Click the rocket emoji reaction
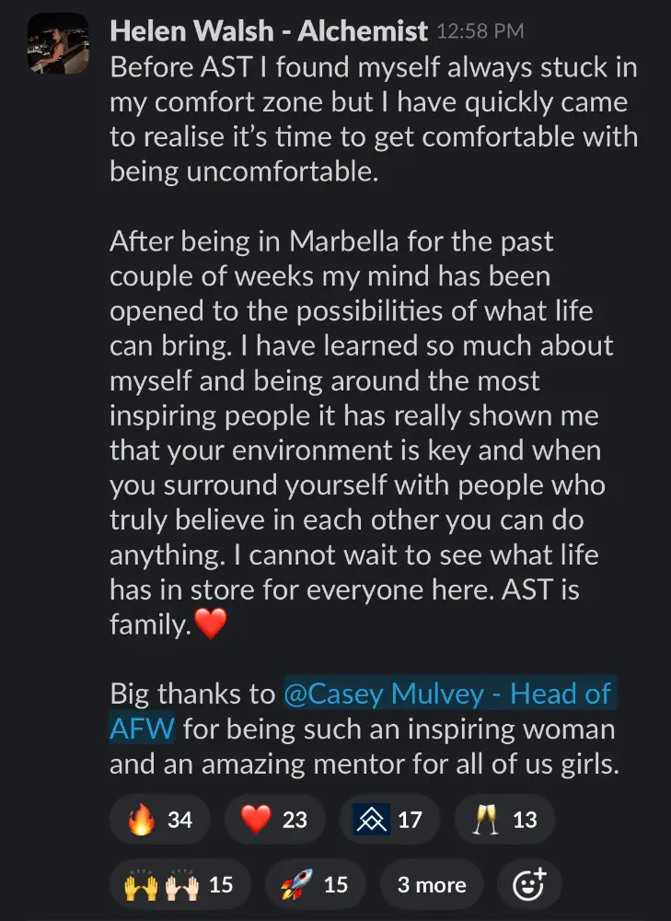The width and height of the screenshot is (671, 921). click(x=314, y=884)
